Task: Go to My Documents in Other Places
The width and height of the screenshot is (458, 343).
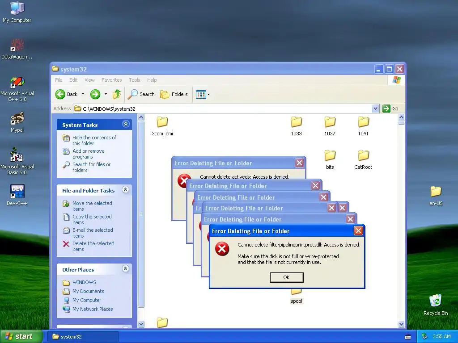Action: pyautogui.click(x=88, y=291)
